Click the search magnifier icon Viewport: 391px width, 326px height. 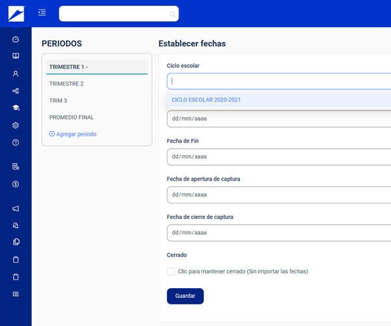(173, 14)
